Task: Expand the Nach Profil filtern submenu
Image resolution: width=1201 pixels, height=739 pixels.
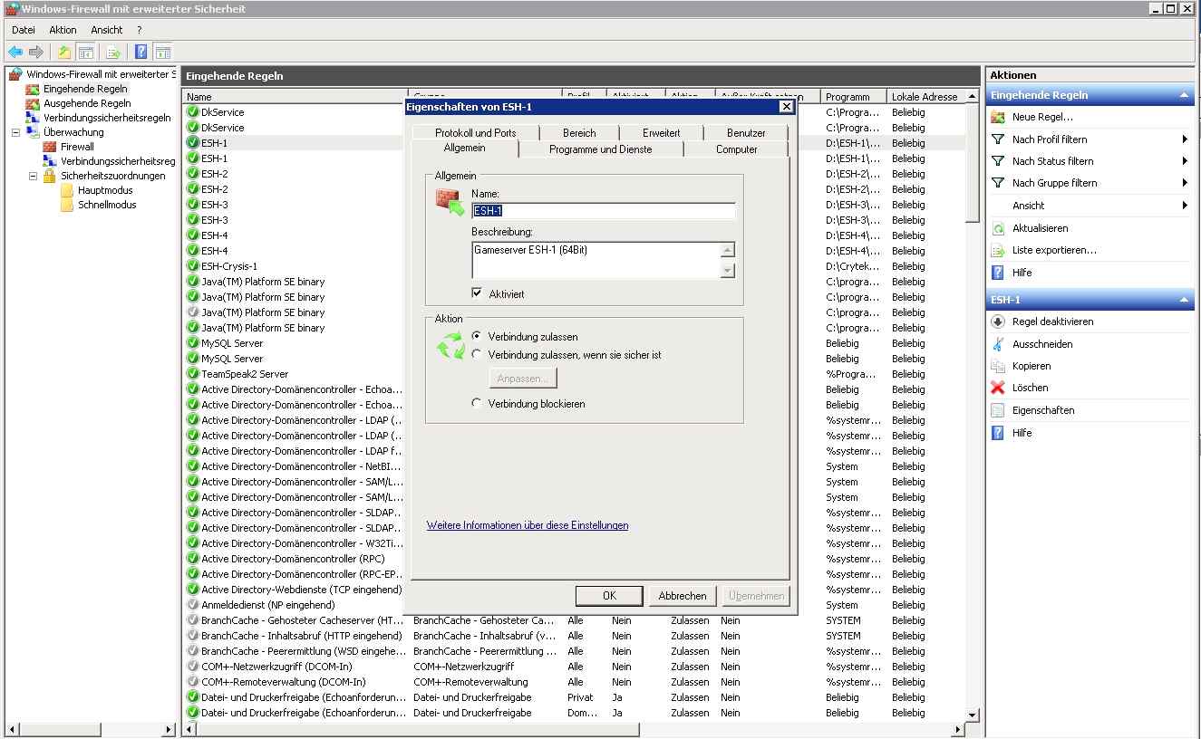Action: click(x=1184, y=139)
